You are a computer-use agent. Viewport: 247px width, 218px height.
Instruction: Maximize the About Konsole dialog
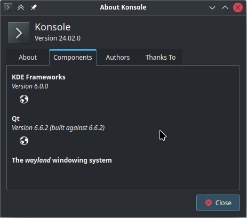tap(225, 7)
